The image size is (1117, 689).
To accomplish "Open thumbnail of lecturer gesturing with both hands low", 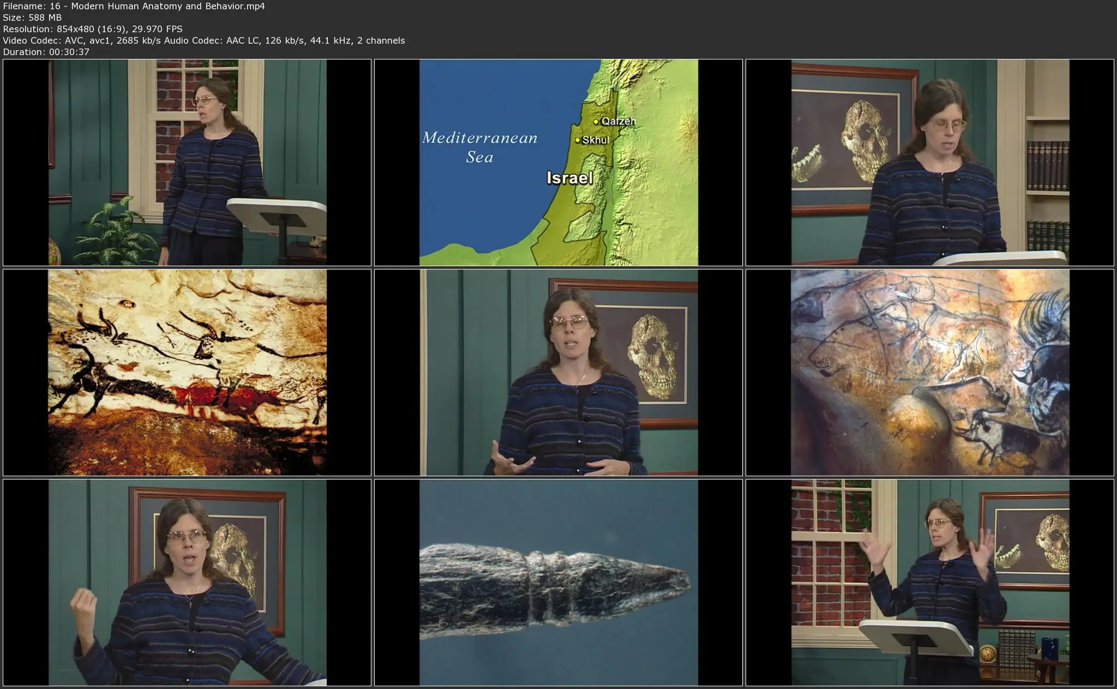I will coord(558,373).
